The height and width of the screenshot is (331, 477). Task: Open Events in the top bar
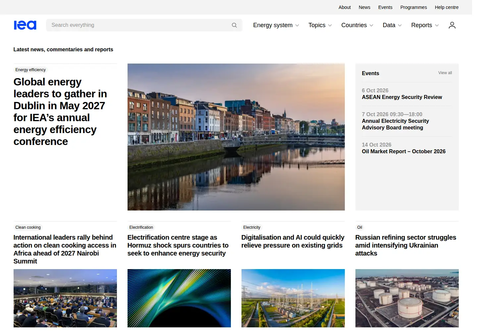click(x=385, y=7)
